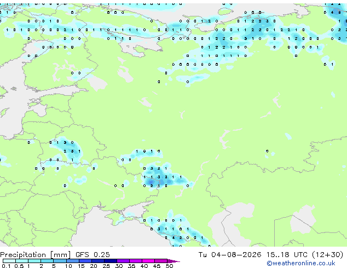Pick the 15–20 mm legend swatch
The image size is (347, 268).
pos(85,261)
